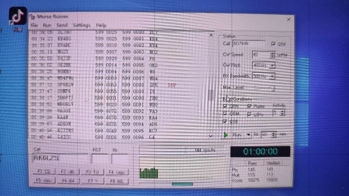Screen dimensions: 349x196
Task: Select the KC7TWS log row
Action: tap(119, 130)
